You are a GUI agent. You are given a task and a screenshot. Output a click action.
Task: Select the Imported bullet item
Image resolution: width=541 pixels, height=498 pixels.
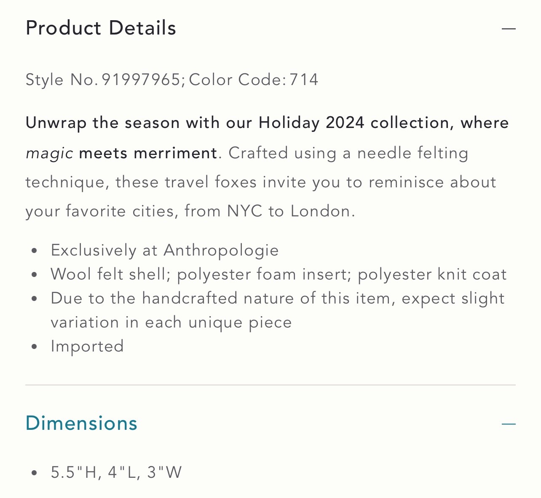tap(87, 346)
